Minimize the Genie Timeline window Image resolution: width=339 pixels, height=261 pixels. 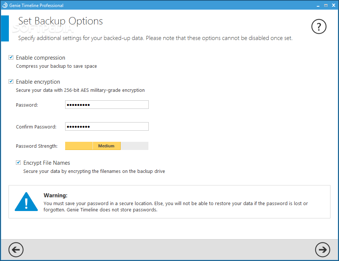click(318, 6)
